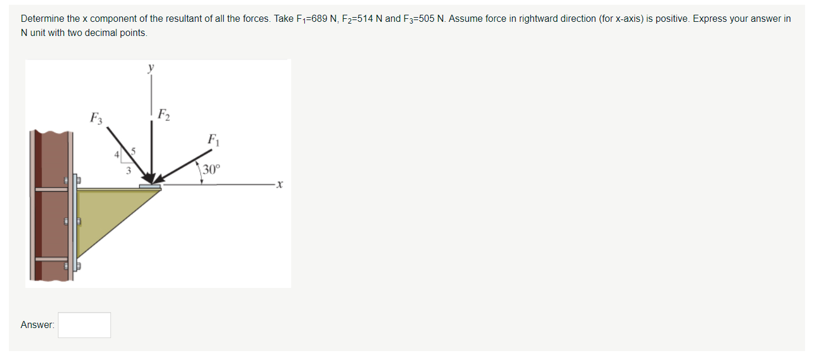Click the x-axis label in the diagram
The image size is (818, 354).
pyautogui.click(x=279, y=184)
